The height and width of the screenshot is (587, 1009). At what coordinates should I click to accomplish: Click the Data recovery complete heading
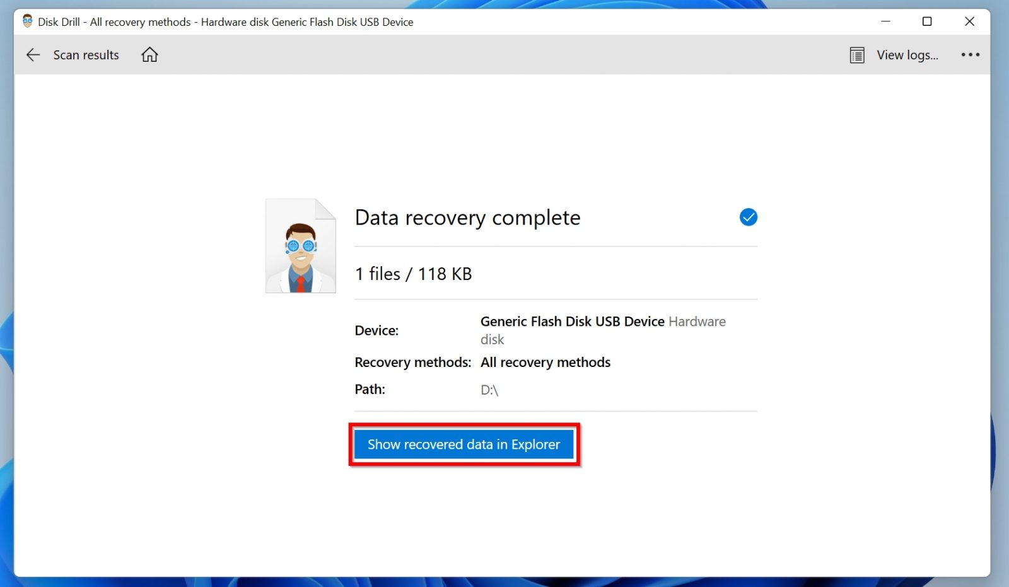pos(467,218)
